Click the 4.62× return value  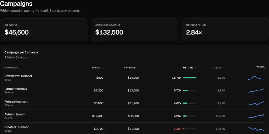click(x=178, y=103)
